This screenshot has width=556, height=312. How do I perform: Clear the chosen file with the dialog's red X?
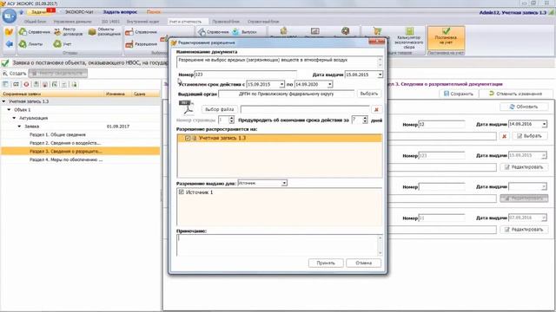click(376, 110)
